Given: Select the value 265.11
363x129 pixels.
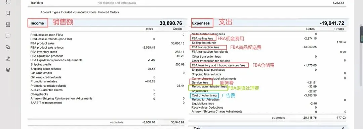Looking at the screenshot, I should click(180, 52).
